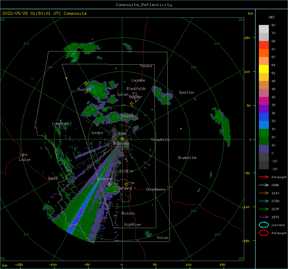
Task: Click the Blackfalds city label
Action: click(136, 89)
